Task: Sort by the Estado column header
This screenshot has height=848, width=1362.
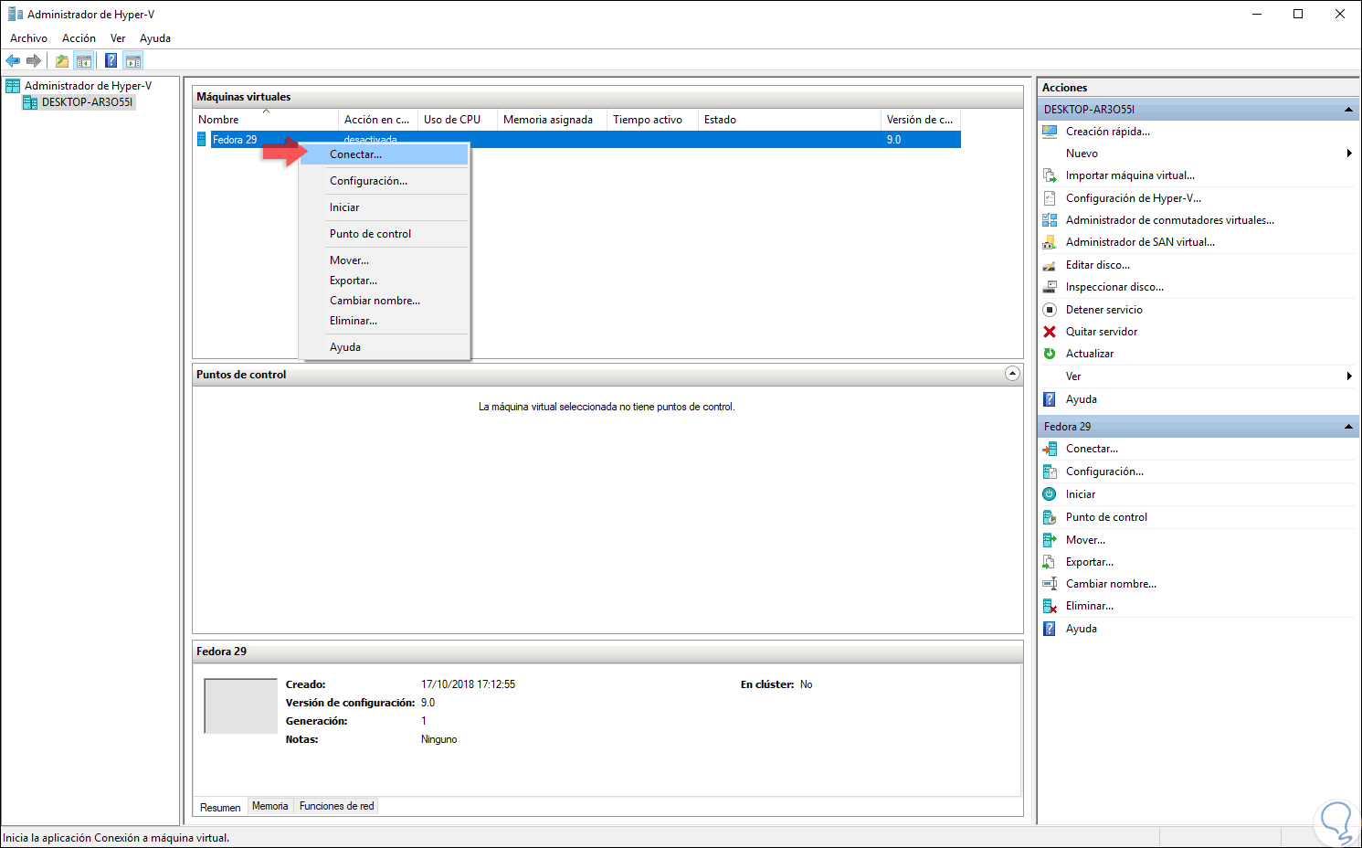Action: [x=789, y=120]
